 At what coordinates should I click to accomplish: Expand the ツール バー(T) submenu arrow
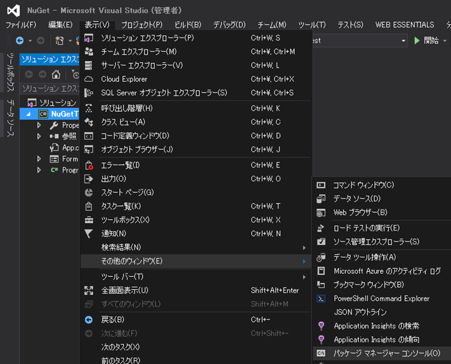tap(304, 277)
